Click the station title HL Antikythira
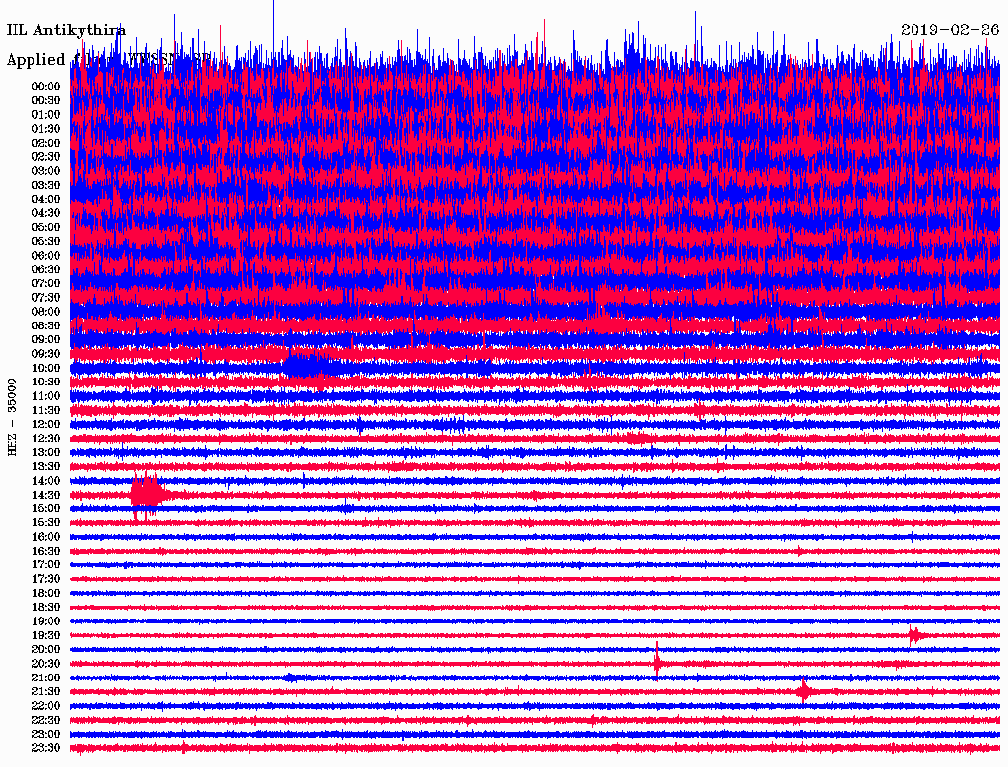The width and height of the screenshot is (1008, 767). [66, 30]
